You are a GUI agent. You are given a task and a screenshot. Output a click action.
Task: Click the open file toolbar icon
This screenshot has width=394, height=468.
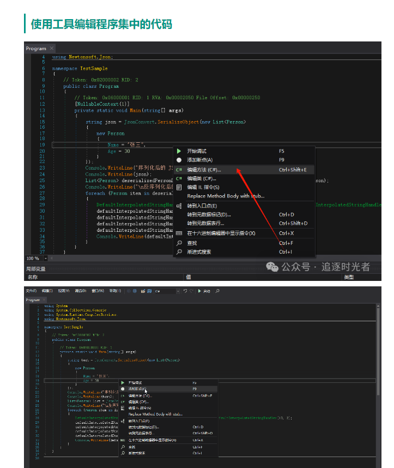143,291
